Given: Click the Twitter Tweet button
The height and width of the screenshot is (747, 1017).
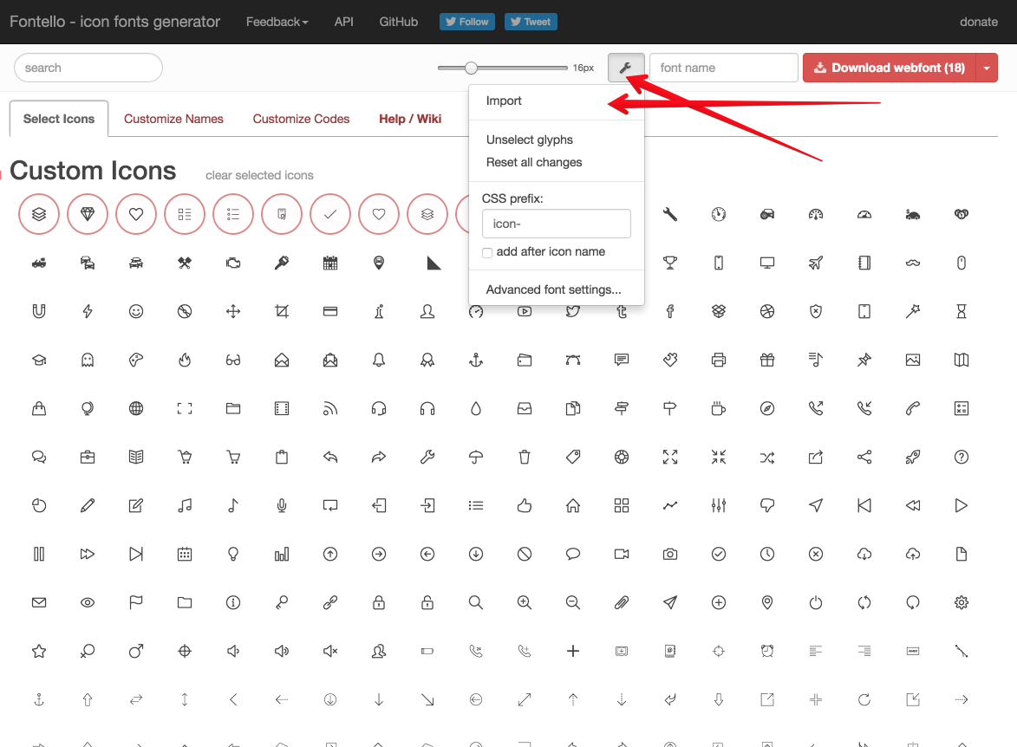Looking at the screenshot, I should click(x=531, y=22).
